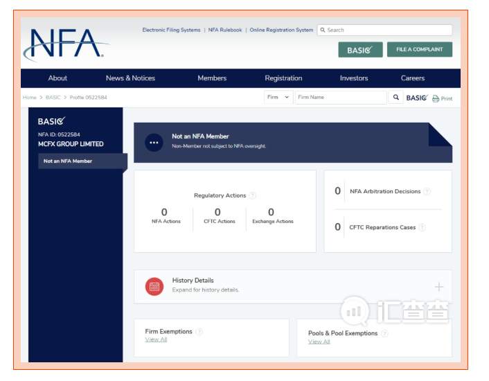Click the Print link

tap(447, 99)
